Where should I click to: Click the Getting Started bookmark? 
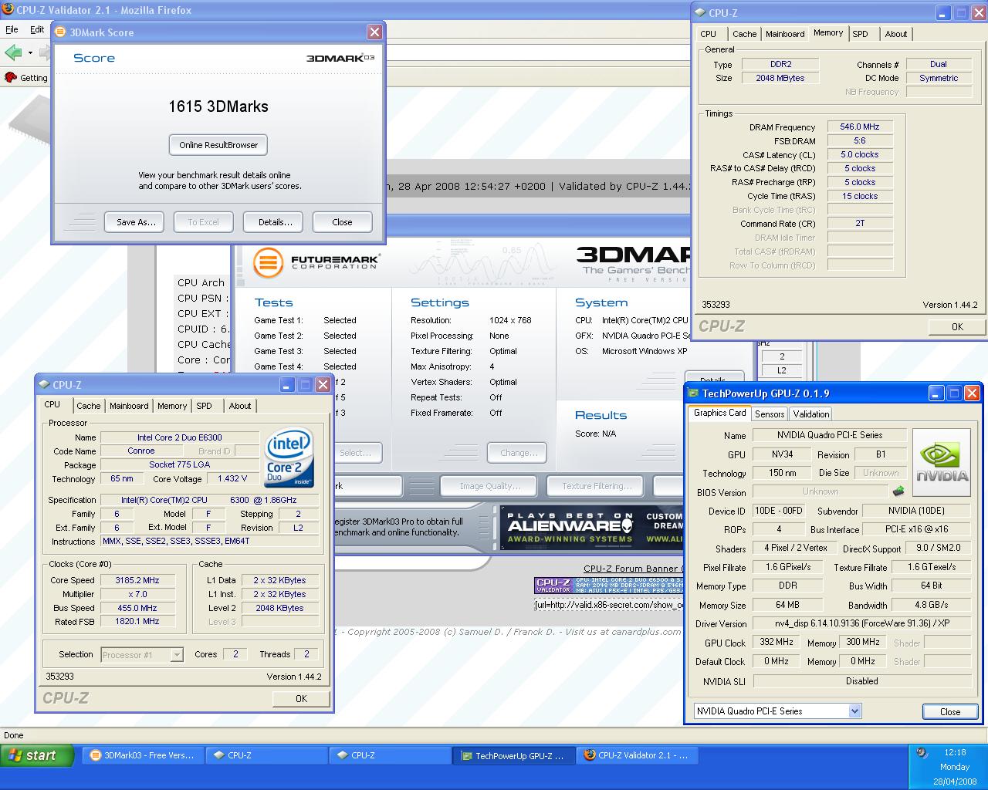(x=26, y=77)
